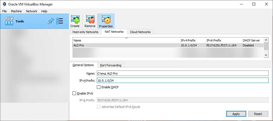
Task: Click the Apply button
Action: tap(236, 114)
